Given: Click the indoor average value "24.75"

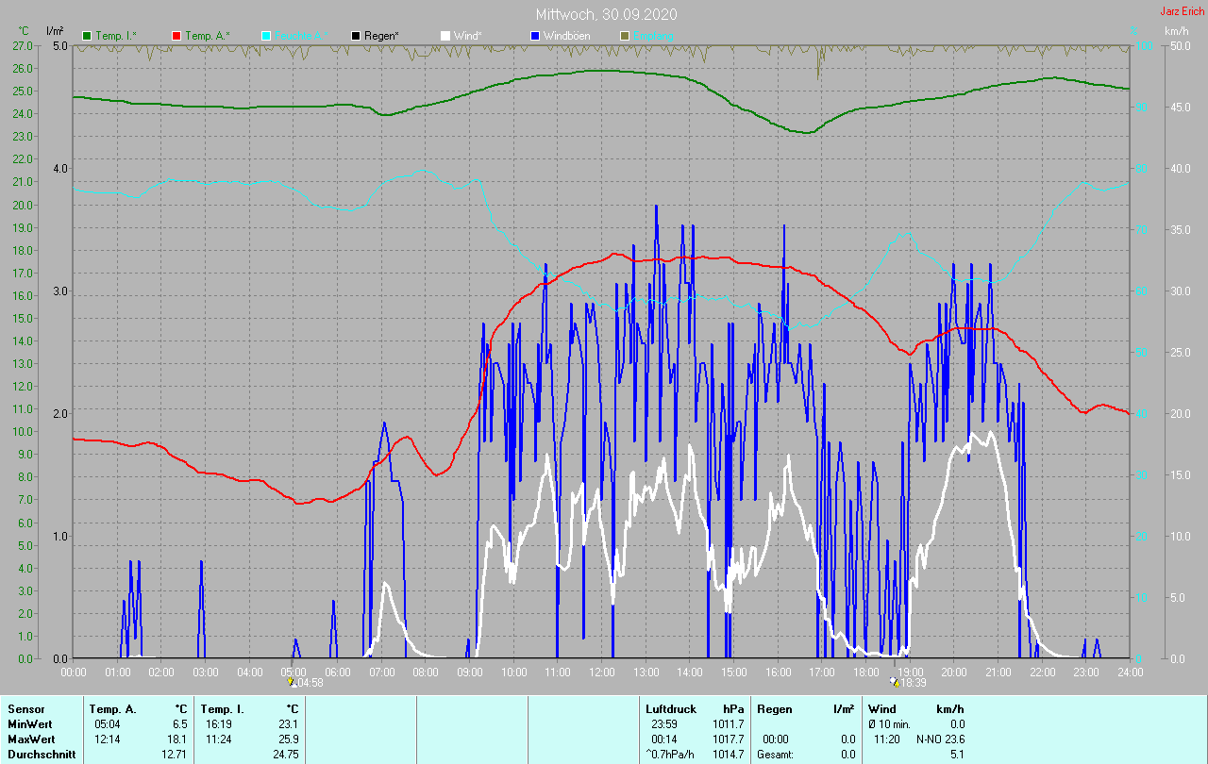Looking at the screenshot, I should click(286, 755).
